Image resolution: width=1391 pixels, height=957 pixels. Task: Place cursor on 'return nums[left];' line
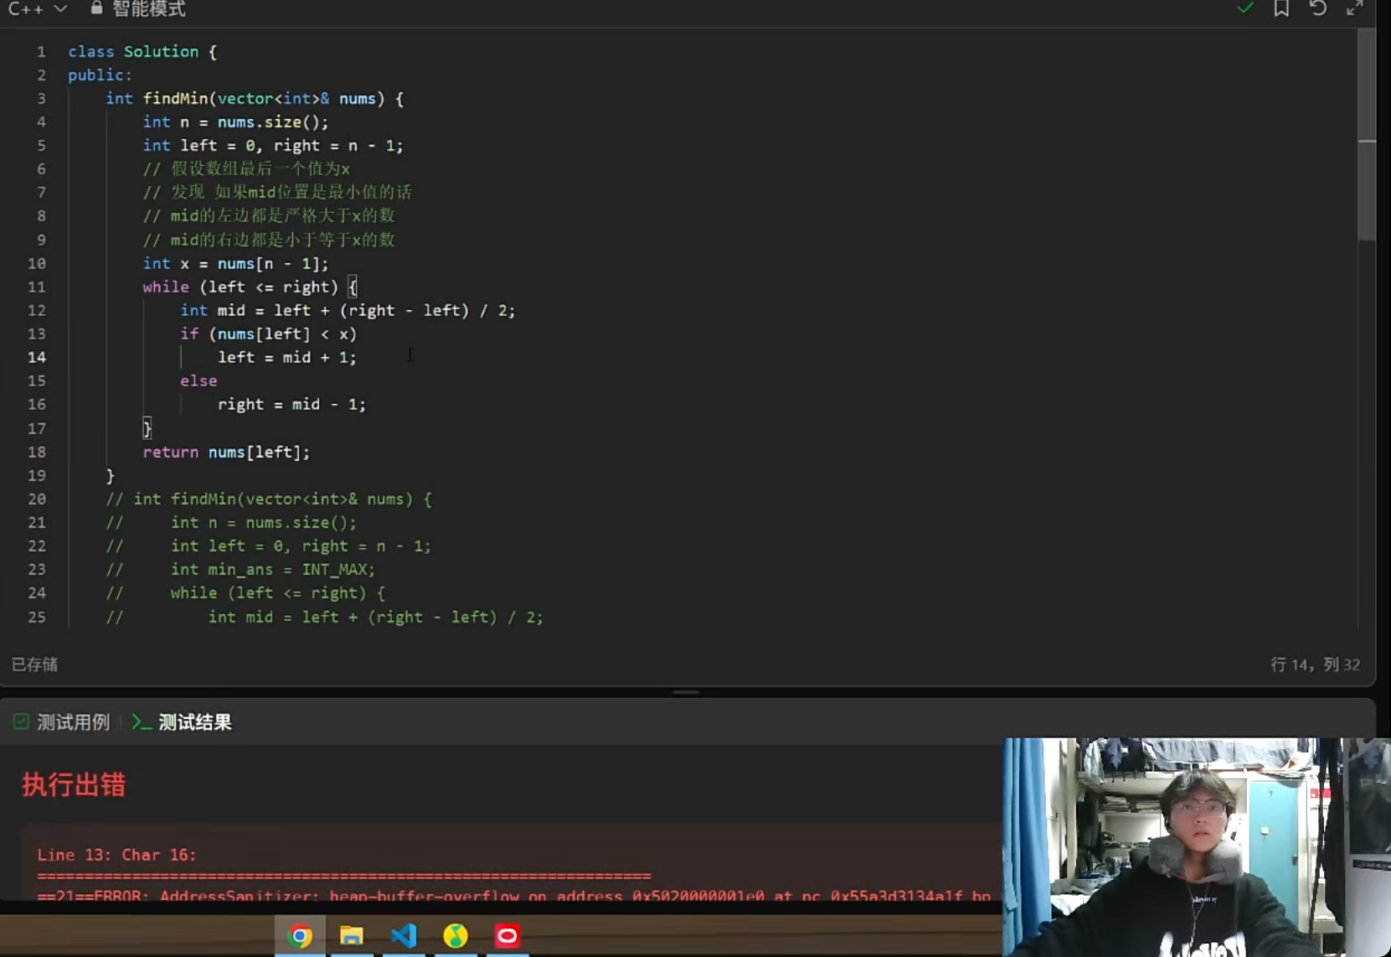coord(226,452)
